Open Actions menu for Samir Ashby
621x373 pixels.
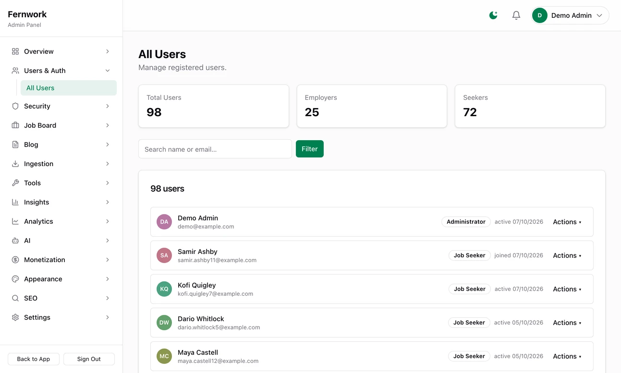[567, 255]
